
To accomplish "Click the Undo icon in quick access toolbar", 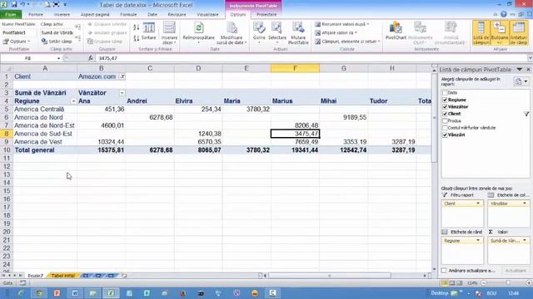I will [x=23, y=5].
